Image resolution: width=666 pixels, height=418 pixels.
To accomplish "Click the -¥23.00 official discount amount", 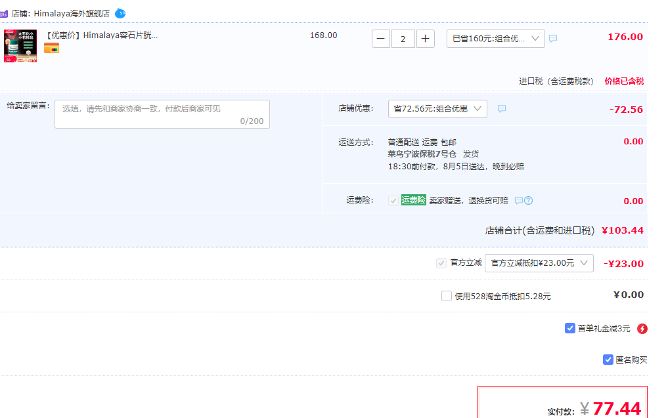I will click(623, 264).
